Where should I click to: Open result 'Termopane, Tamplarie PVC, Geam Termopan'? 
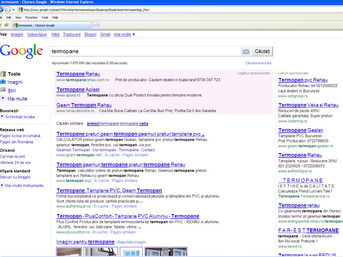coord(109,190)
